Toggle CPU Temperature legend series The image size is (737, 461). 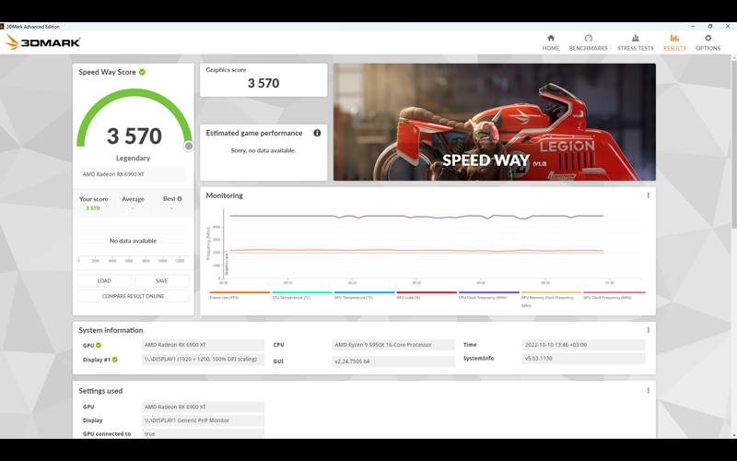tap(291, 297)
